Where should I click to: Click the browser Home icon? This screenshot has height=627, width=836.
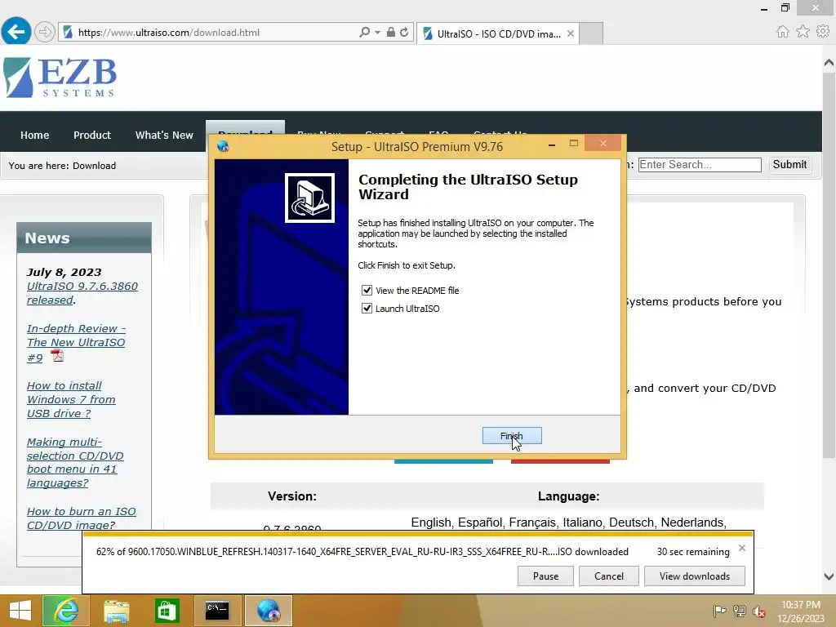782,32
